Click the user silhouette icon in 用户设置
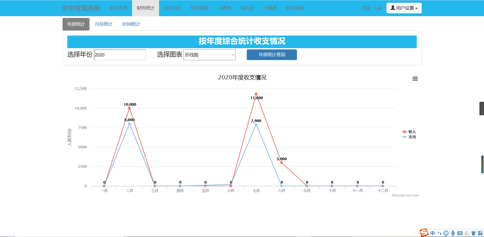 (x=393, y=8)
